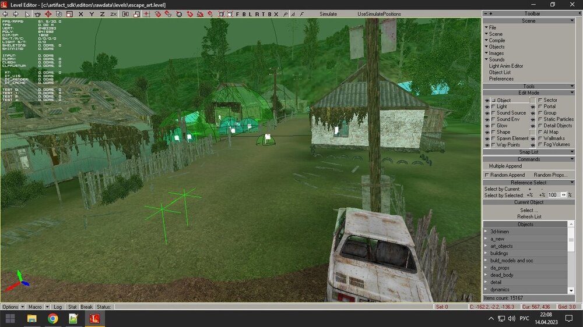Set left view with L button
The image size is (583, 327).
tap(250, 14)
